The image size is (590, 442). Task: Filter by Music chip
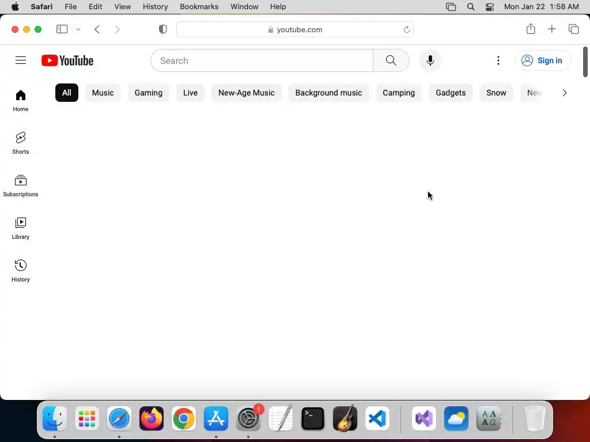point(103,93)
